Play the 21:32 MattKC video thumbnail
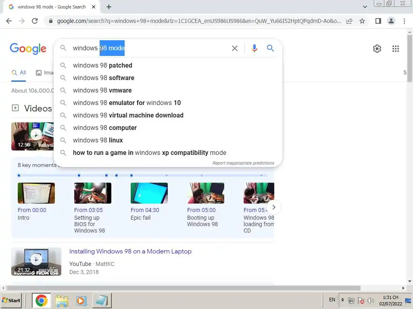Screen dimensions: 413x309 [x=36, y=262]
